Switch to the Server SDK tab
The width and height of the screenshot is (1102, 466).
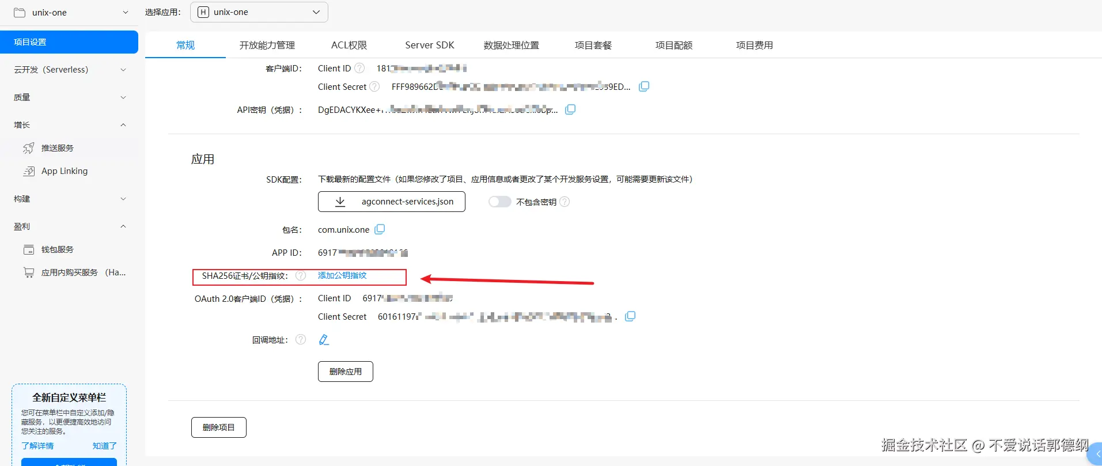(430, 45)
